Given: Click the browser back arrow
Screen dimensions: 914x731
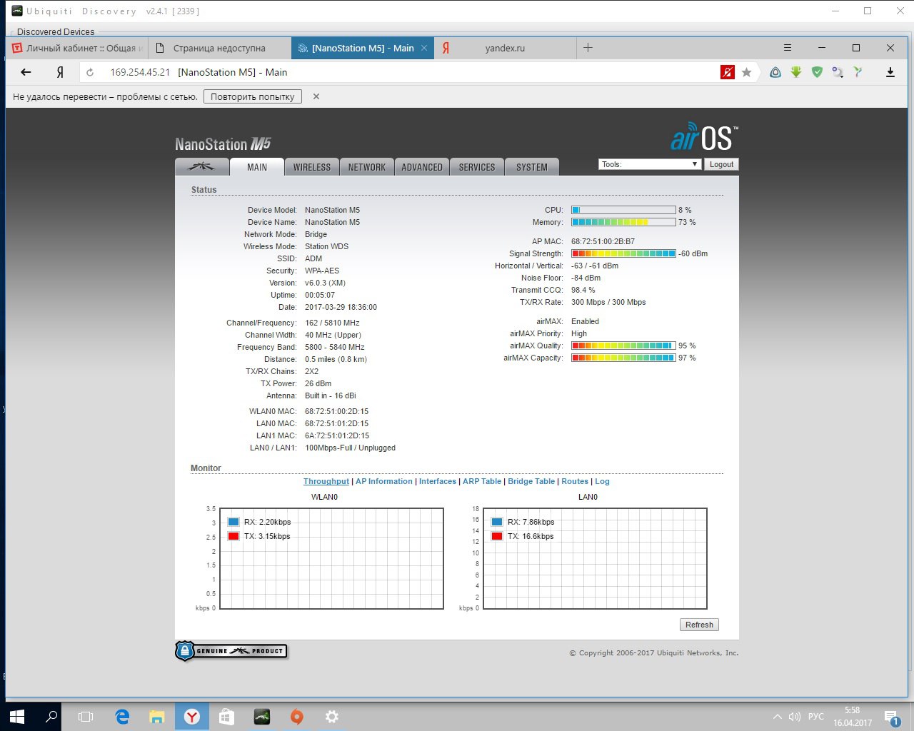Looking at the screenshot, I should (26, 72).
